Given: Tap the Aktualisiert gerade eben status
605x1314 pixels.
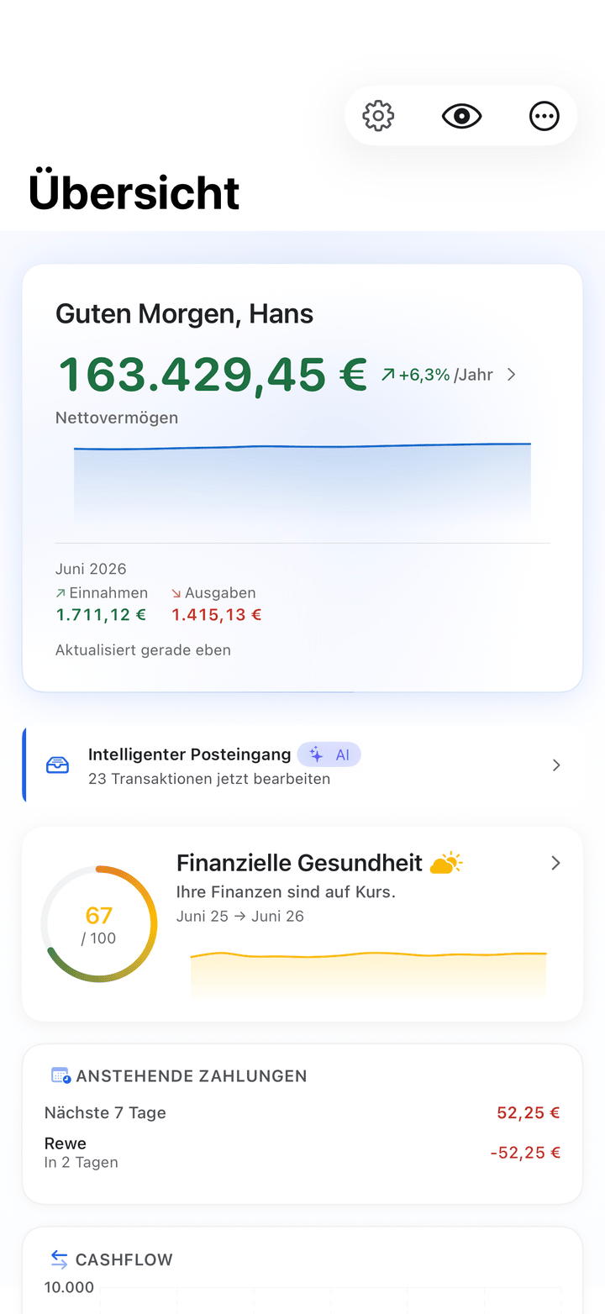Looking at the screenshot, I should click(x=143, y=650).
